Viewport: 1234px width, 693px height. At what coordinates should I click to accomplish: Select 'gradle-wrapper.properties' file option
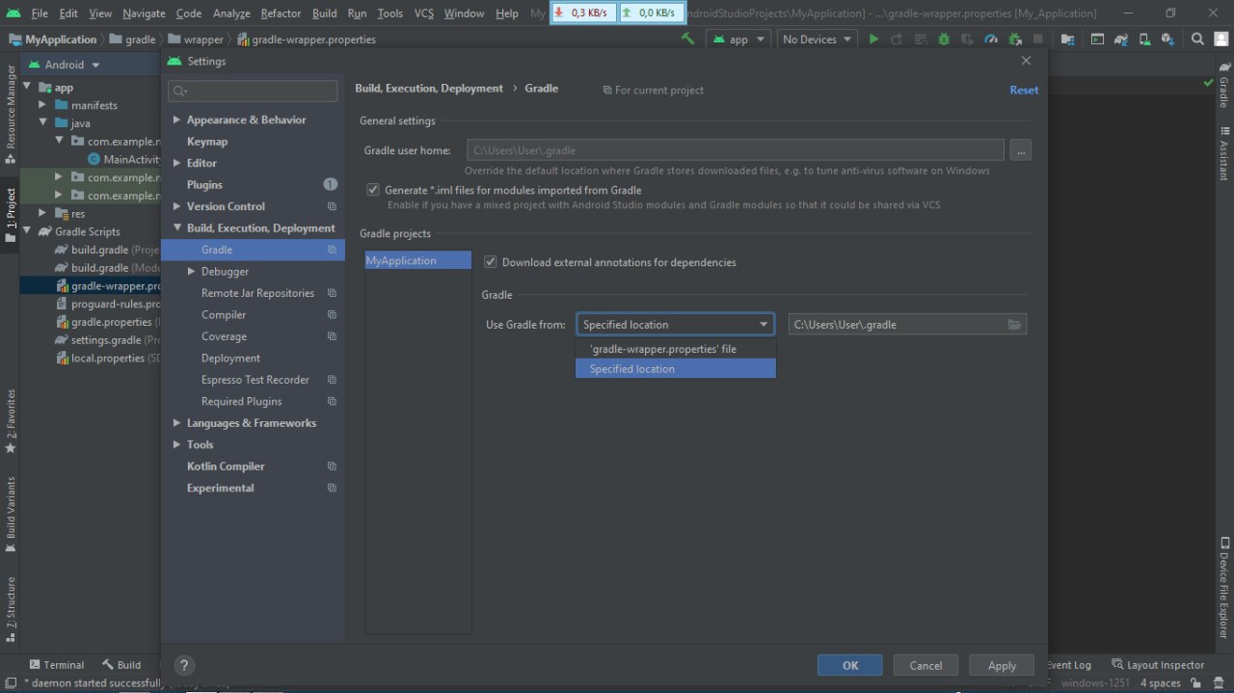(676, 349)
